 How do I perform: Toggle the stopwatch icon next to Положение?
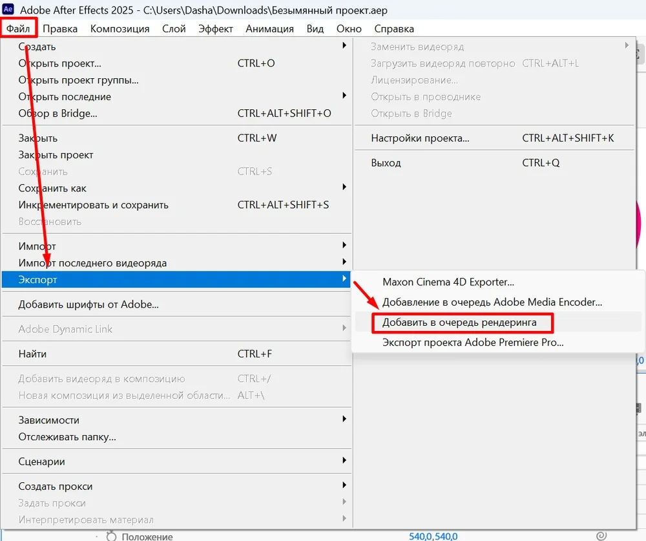(x=110, y=536)
